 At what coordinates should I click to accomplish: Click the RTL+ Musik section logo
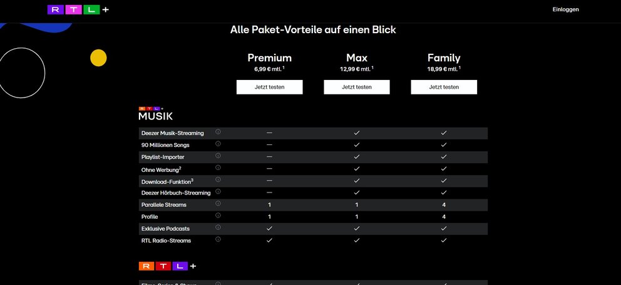(x=155, y=114)
